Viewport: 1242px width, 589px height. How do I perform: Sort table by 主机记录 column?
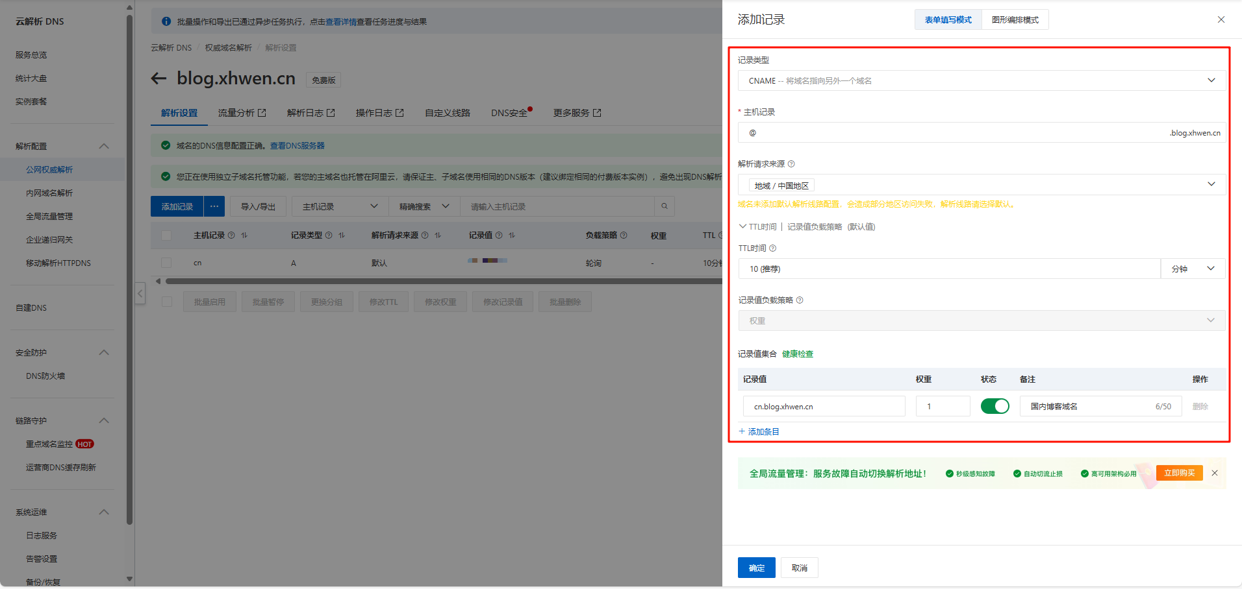(x=244, y=235)
